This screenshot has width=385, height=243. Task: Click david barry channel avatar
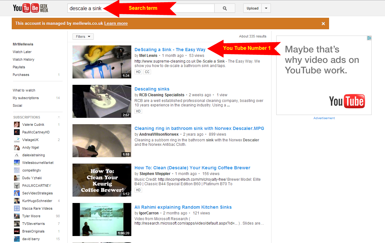[17, 239]
